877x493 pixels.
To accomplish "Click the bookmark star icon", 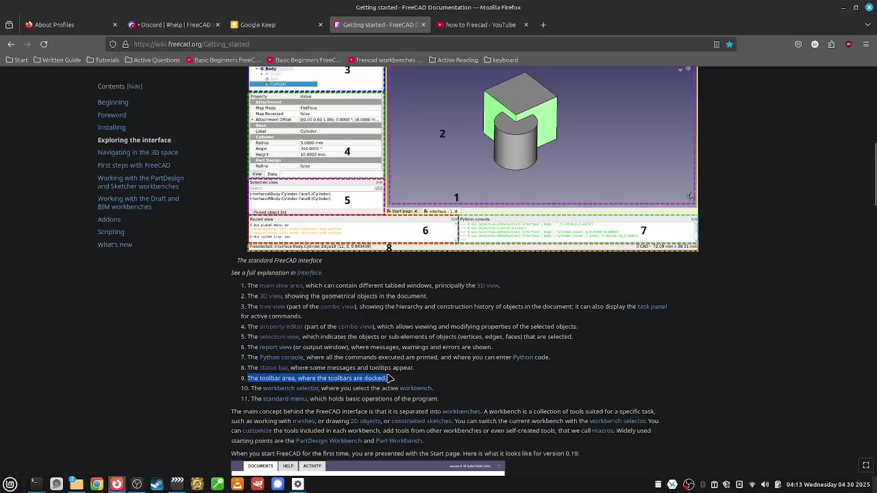I will [x=729, y=44].
